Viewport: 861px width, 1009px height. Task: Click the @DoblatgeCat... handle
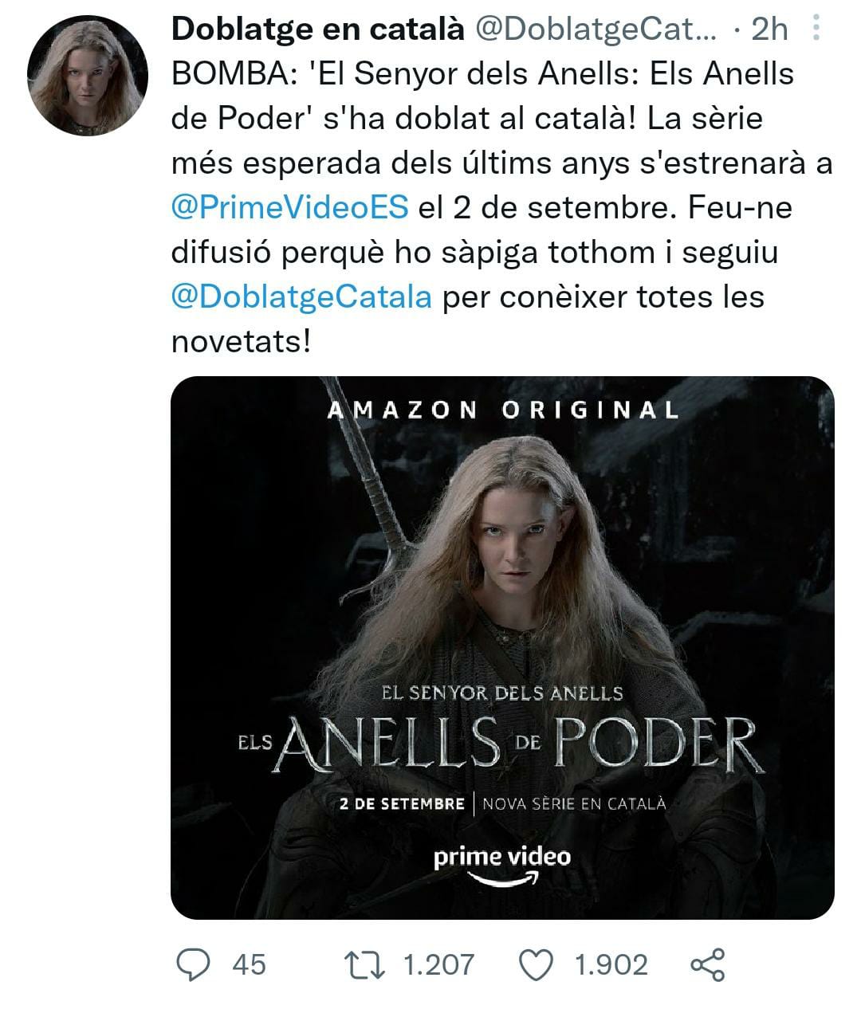point(595,29)
